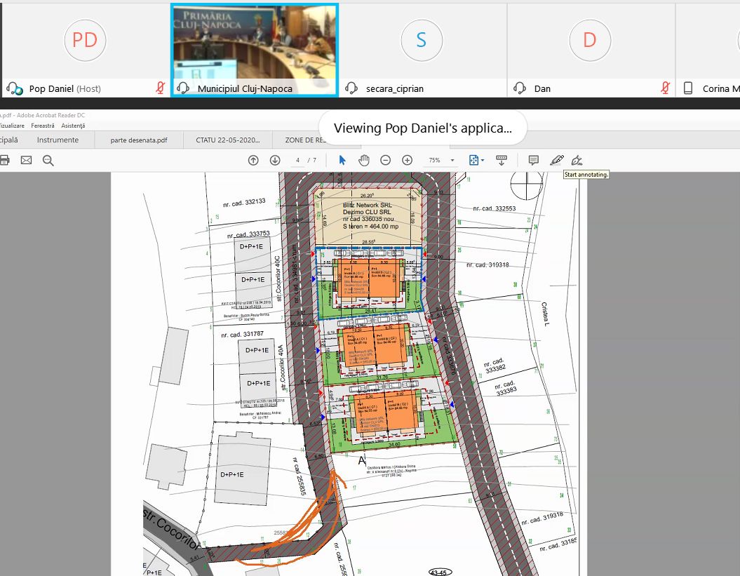Viewport: 740px width, 576px height.
Task: Go to previous page with up arrow
Action: [x=253, y=160]
